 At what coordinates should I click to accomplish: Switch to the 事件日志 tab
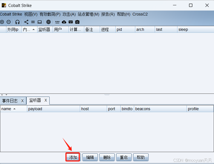(x=10, y=101)
